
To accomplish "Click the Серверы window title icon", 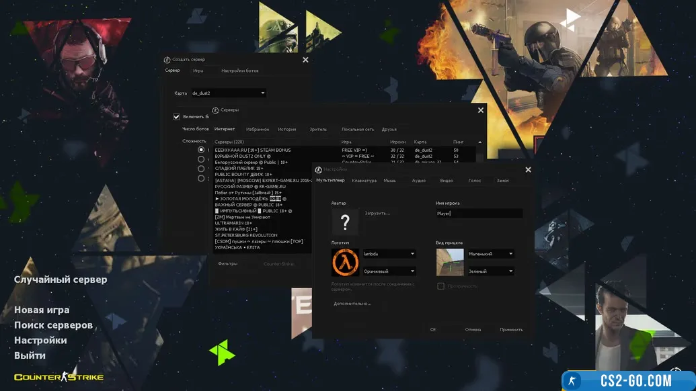I will [x=216, y=110].
